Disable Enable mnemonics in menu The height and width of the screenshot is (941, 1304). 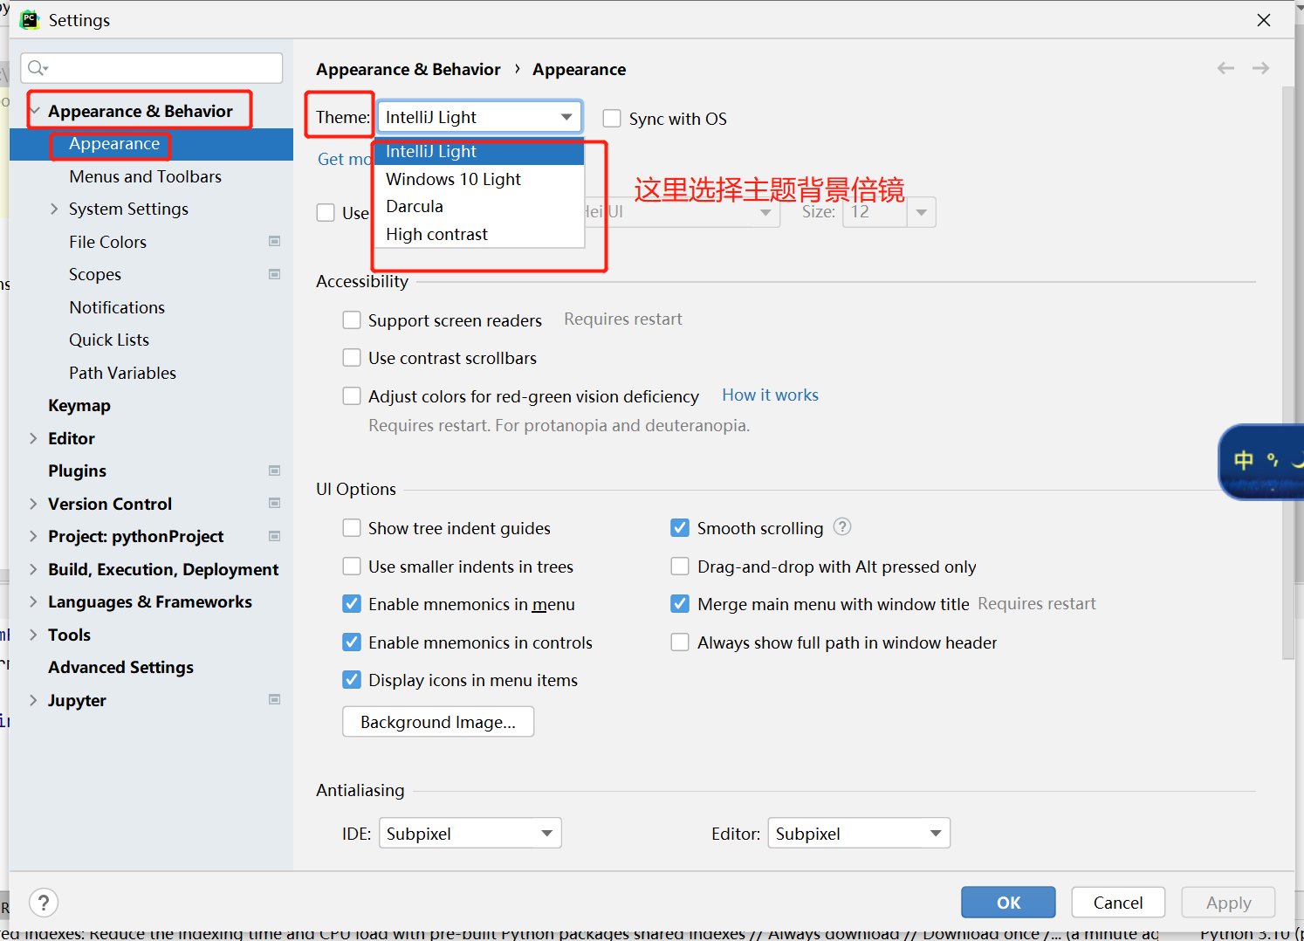pyautogui.click(x=352, y=604)
